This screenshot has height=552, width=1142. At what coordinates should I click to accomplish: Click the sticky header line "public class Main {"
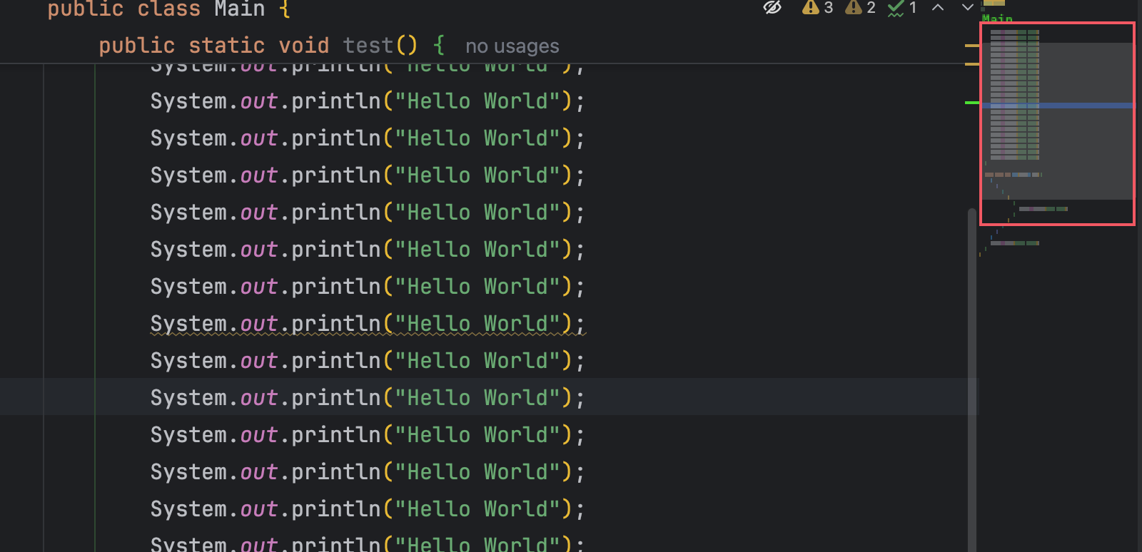[169, 9]
